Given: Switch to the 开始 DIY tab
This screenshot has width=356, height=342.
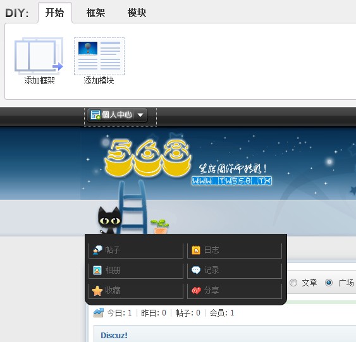Looking at the screenshot, I should point(55,13).
